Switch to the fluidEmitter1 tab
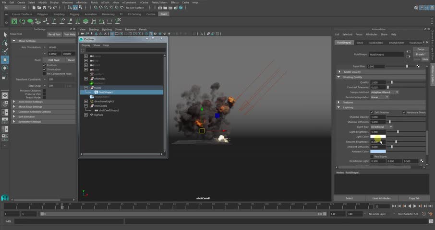 pyautogui.click(x=376, y=43)
